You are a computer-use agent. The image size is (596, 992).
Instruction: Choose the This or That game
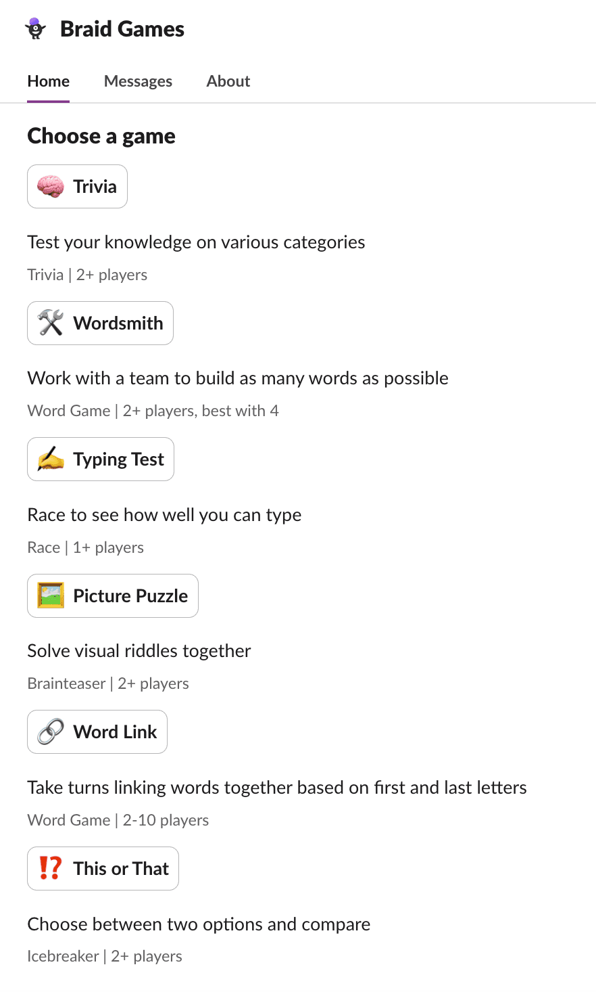pyautogui.click(x=103, y=868)
